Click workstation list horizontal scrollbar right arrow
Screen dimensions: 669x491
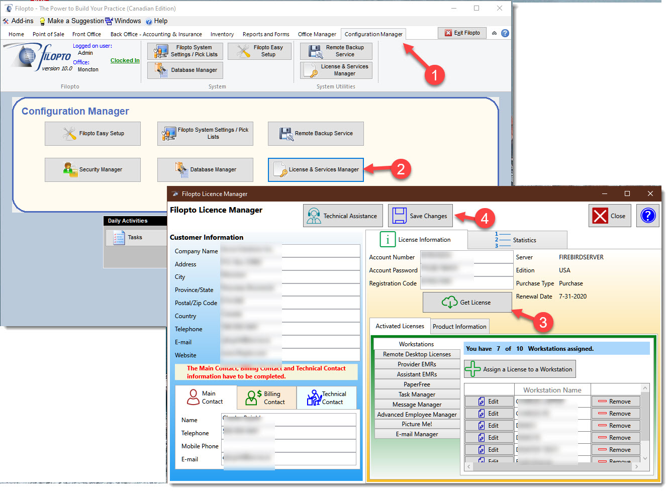tap(636, 467)
